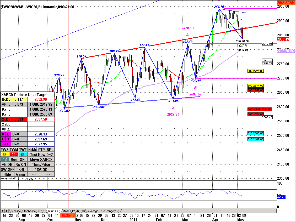Click the magenta A point selector

[x=4, y=134]
